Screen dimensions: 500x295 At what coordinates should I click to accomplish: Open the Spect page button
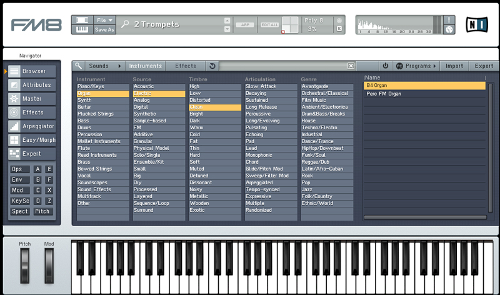click(x=20, y=211)
